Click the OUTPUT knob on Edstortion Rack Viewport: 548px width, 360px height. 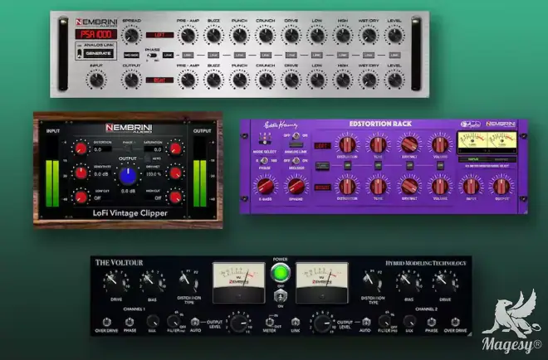point(502,187)
